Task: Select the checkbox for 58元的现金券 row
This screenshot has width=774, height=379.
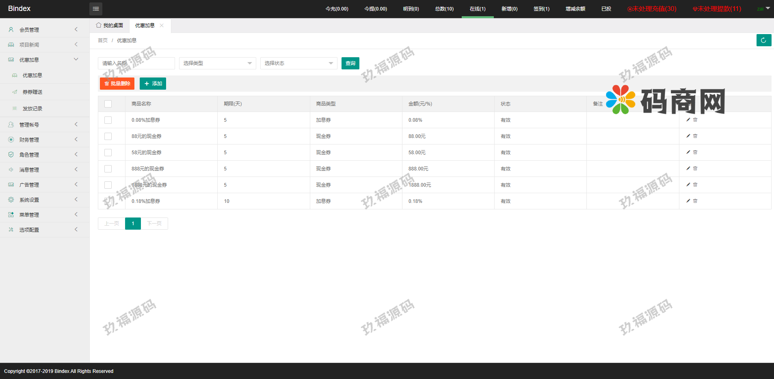Action: pyautogui.click(x=108, y=153)
